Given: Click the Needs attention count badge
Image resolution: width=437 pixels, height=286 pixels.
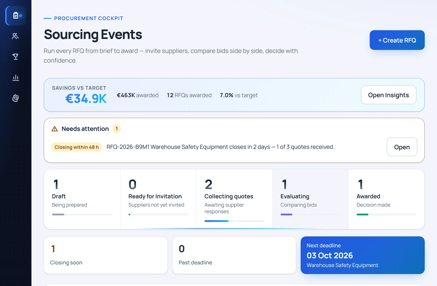Looking at the screenshot, I should click(117, 129).
